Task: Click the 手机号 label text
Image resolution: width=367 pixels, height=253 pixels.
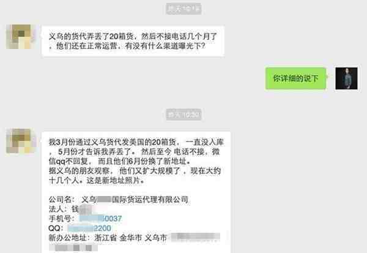Action: 61,219
